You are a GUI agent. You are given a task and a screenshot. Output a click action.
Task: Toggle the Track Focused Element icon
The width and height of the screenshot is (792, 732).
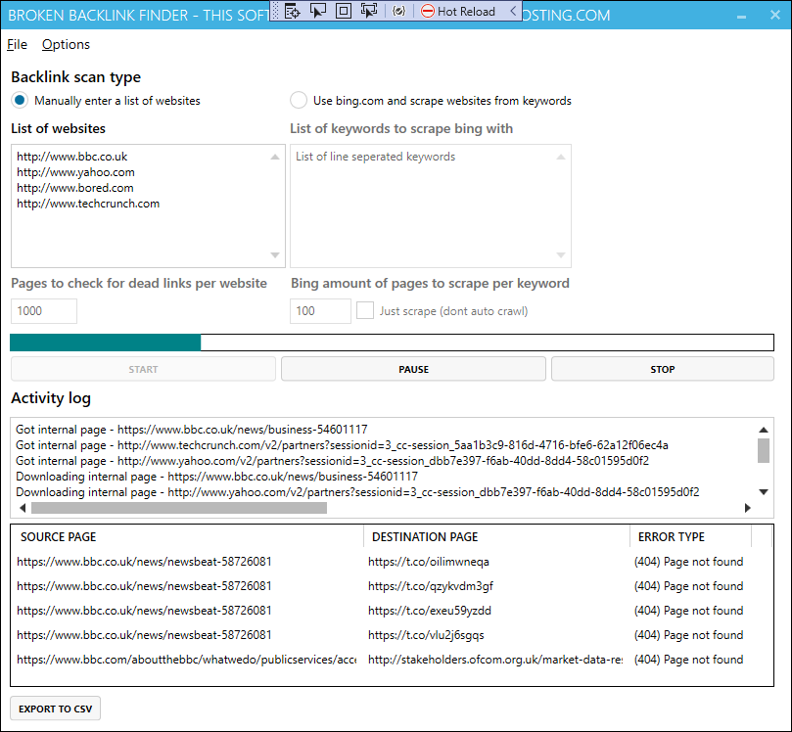(x=369, y=11)
